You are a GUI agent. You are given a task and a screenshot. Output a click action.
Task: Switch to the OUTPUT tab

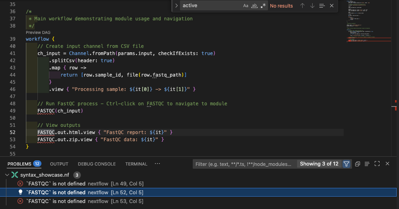tap(59, 164)
